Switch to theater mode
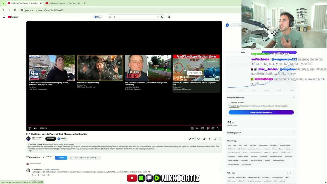The image size is (327, 184). 213,128
